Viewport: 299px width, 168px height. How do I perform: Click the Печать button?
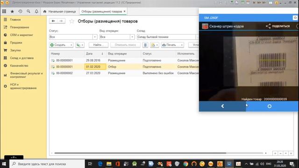coord(171,45)
